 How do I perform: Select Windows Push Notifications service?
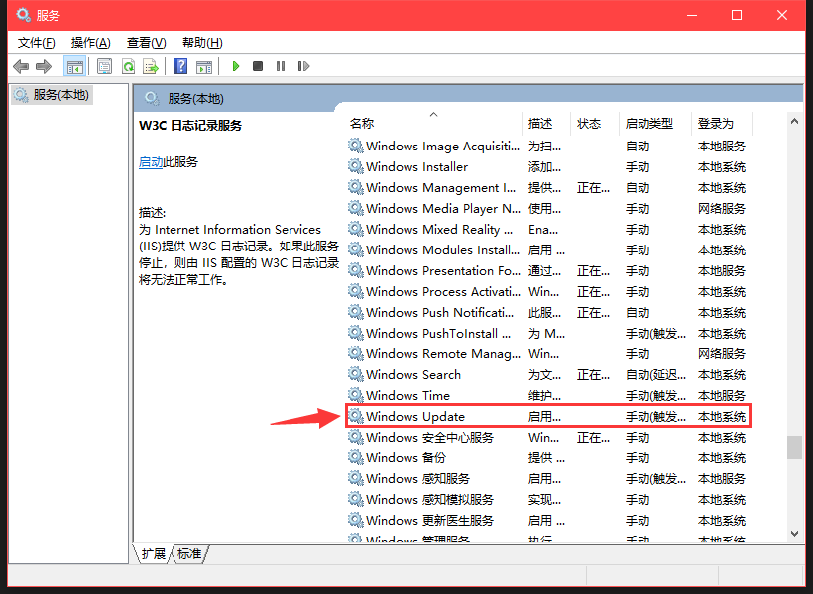coord(548,313)
